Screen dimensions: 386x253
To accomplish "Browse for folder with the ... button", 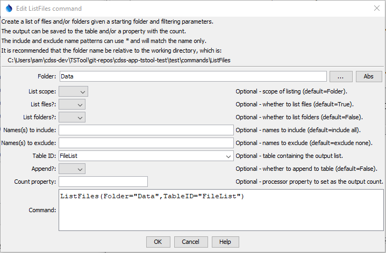I will click(341, 76).
